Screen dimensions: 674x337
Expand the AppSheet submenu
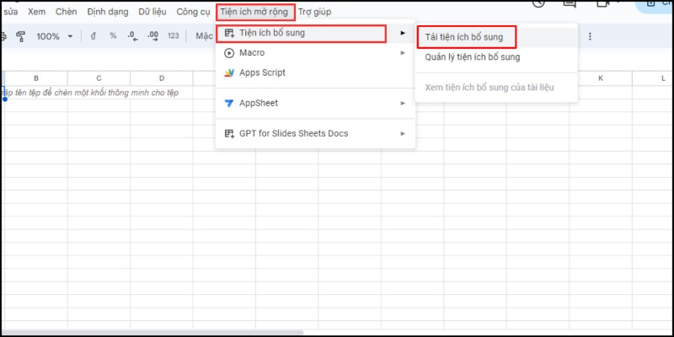tap(315, 103)
